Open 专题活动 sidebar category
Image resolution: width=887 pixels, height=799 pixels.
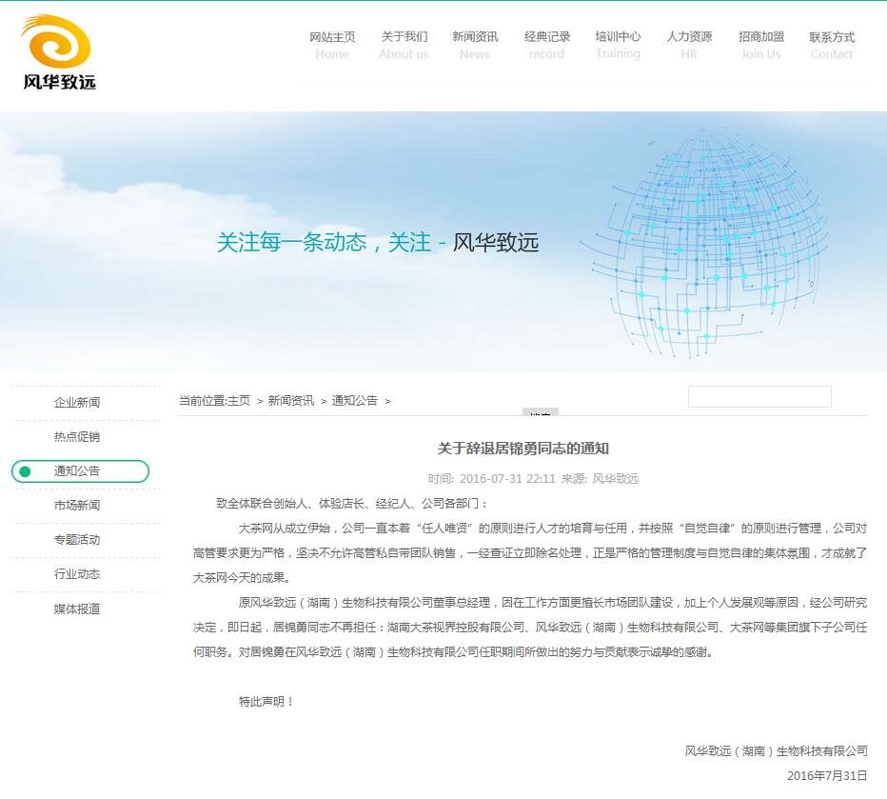(x=77, y=540)
